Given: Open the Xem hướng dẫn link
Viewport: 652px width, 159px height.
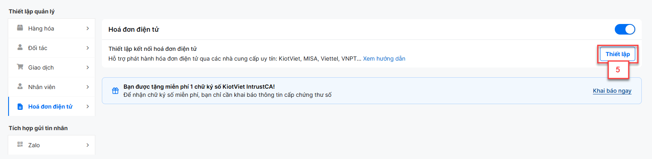Looking at the screenshot, I should coord(384,59).
